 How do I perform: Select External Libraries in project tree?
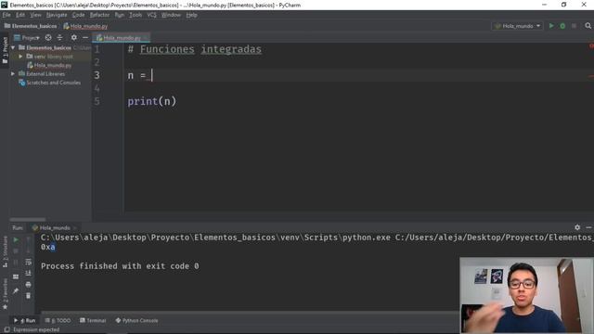pyautogui.click(x=42, y=74)
